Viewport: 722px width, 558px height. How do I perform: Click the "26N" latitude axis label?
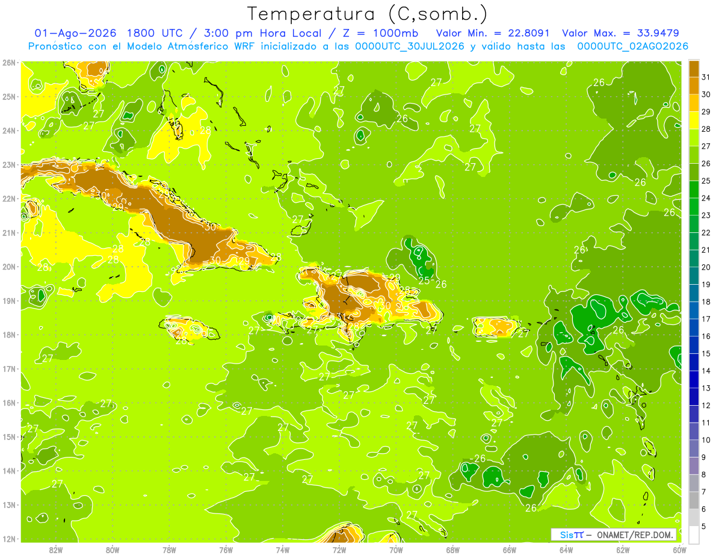pos(9,62)
